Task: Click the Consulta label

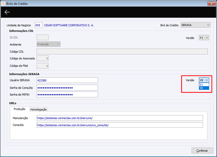Action: (18, 125)
